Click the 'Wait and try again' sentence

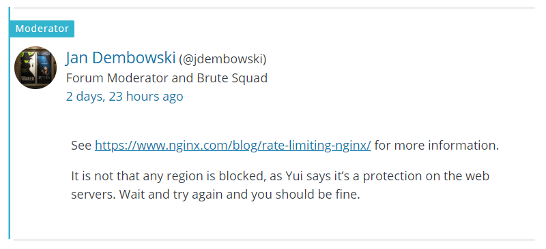click(x=240, y=195)
